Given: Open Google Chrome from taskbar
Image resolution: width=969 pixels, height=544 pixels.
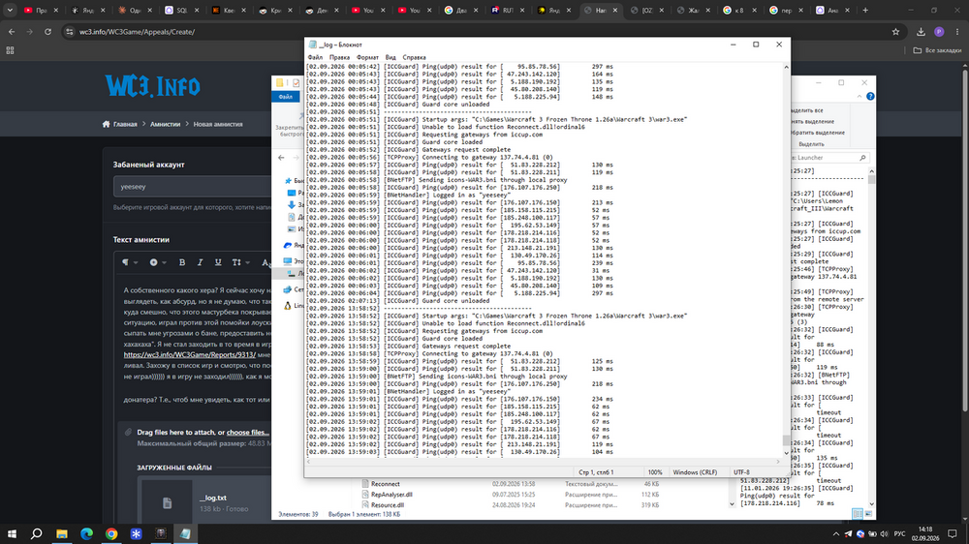Looking at the screenshot, I should (x=111, y=533).
